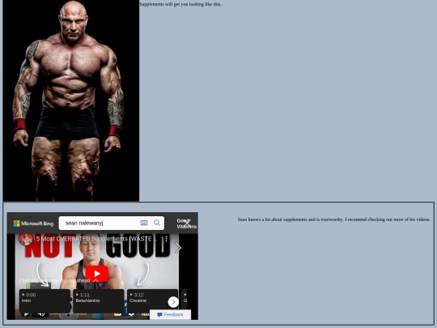Collapse the "Click any segment to jump ahead" chevron

click(95, 280)
